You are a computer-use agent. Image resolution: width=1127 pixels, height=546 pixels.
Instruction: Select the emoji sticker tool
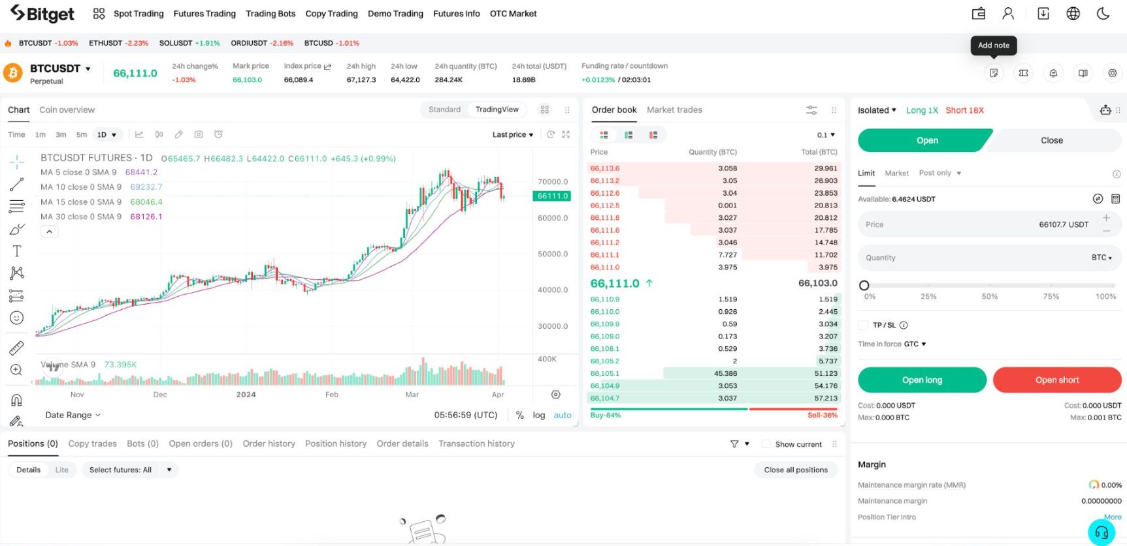tap(17, 318)
